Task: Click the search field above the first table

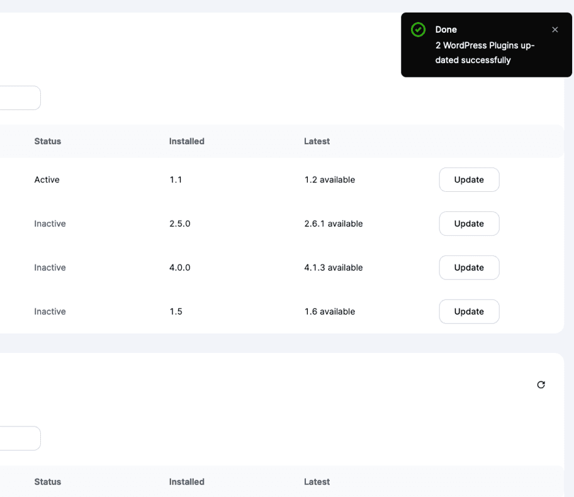Action: tap(19, 98)
